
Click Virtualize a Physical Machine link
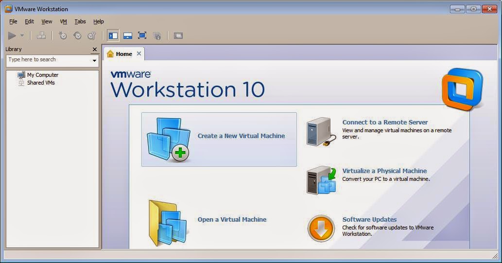pos(384,171)
